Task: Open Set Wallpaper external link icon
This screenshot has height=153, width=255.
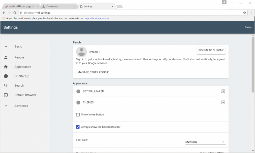Action: [x=223, y=91]
